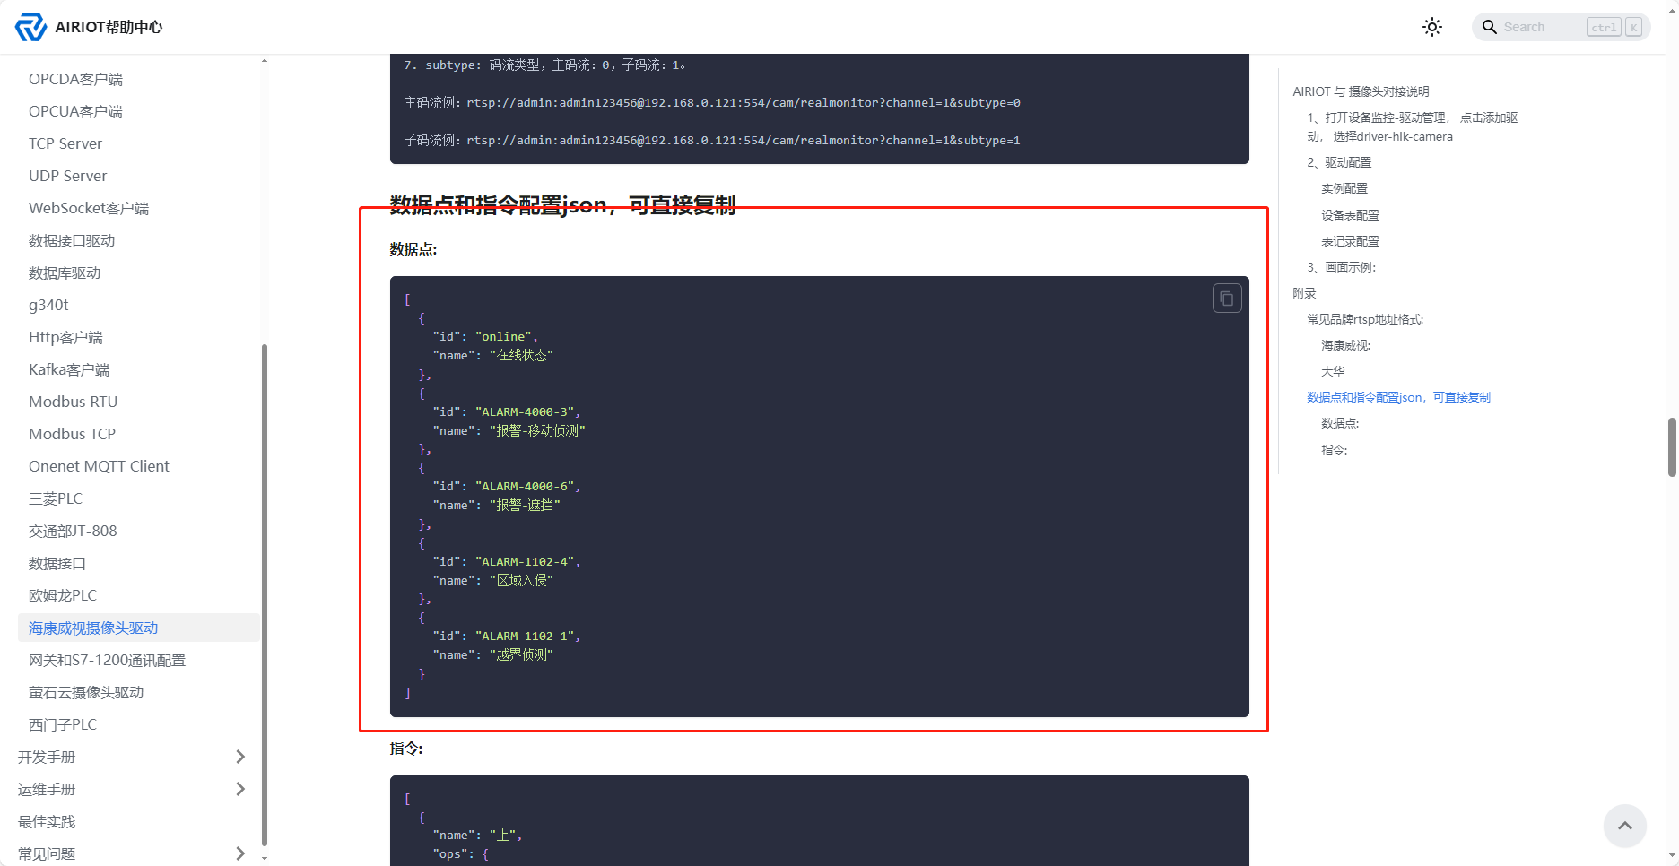Open the OPCDA客户端 page

[76, 79]
